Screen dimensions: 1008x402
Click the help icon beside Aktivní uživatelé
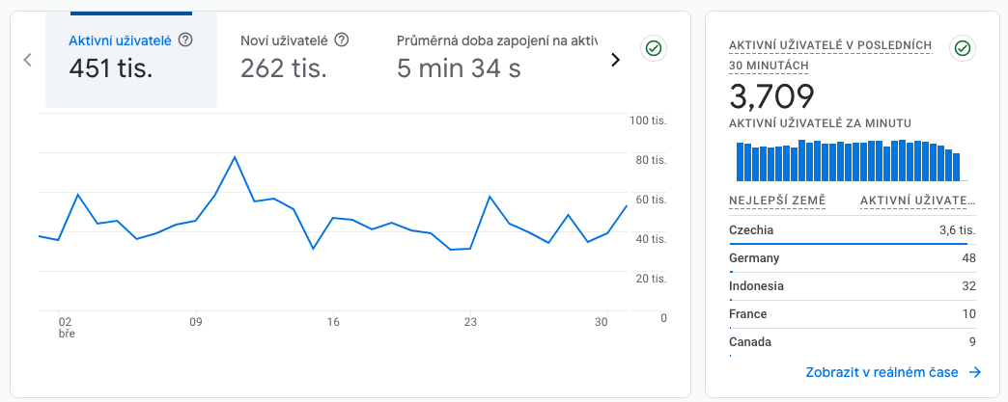click(185, 40)
